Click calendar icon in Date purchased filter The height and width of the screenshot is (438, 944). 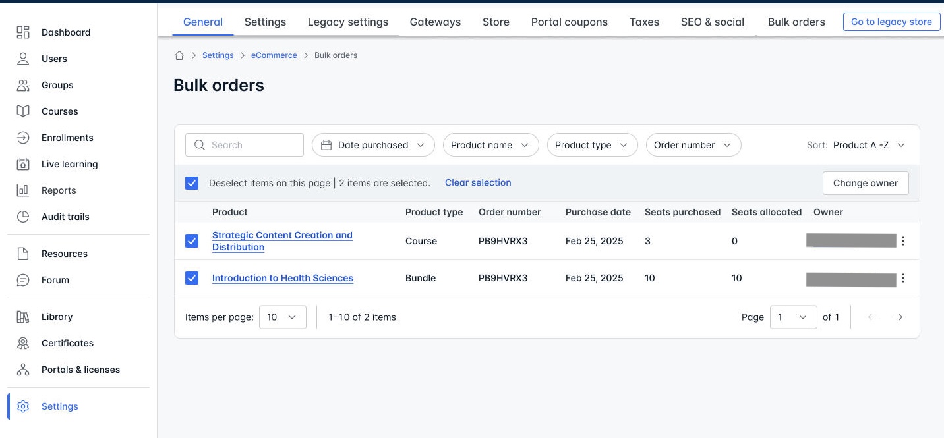click(326, 145)
